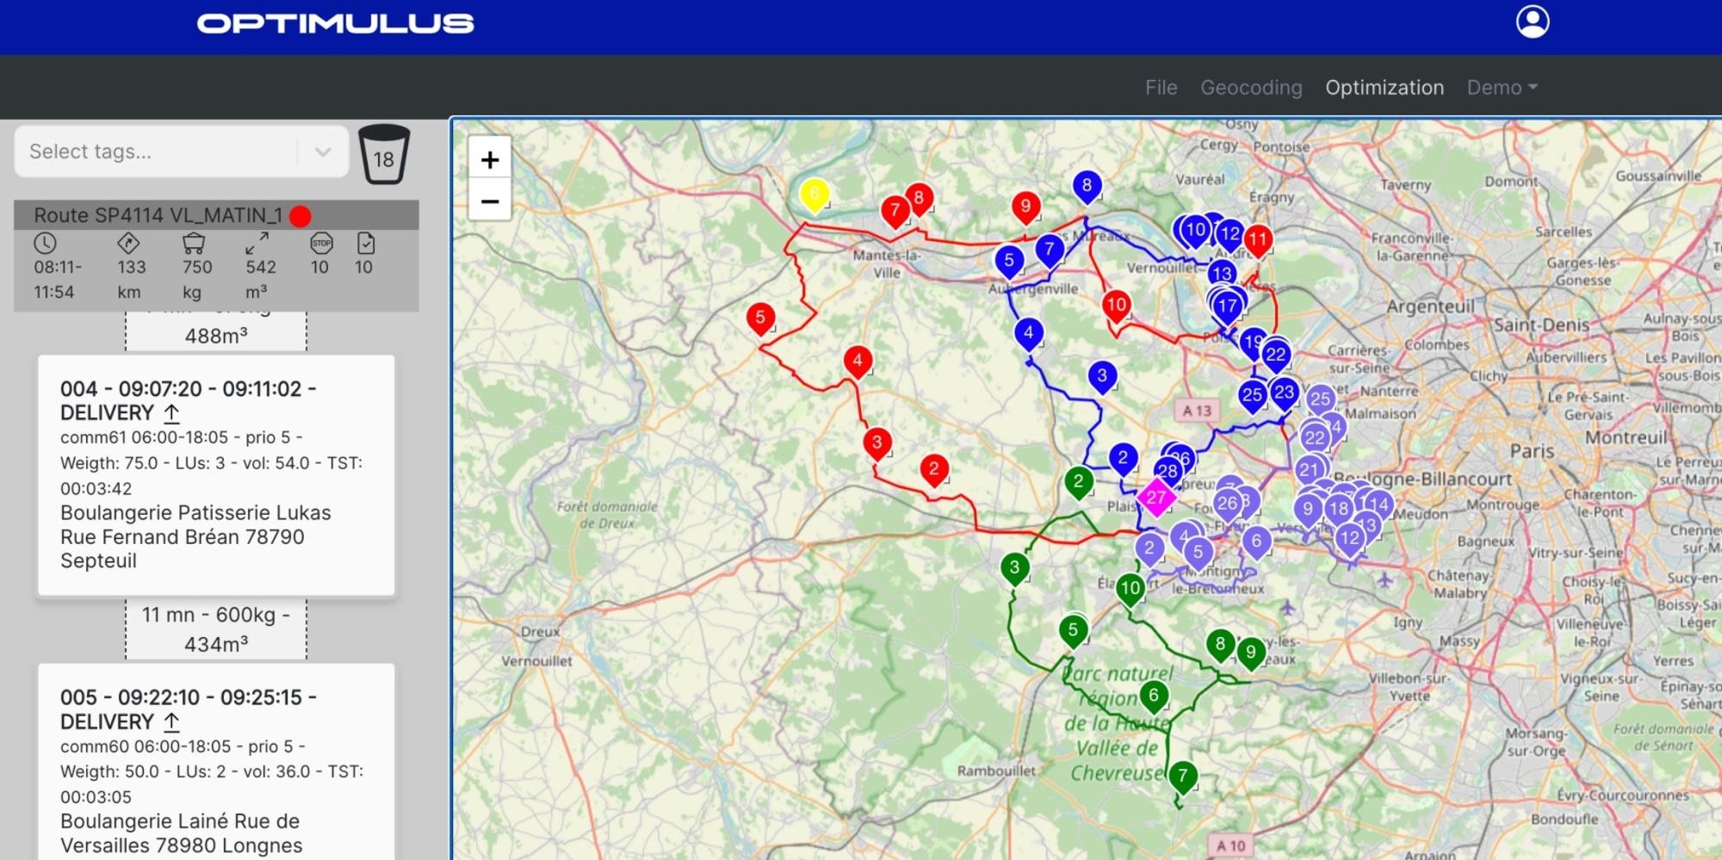Select the yellow map marker numbered 6
Screen dimensions: 1722x860
point(814,195)
